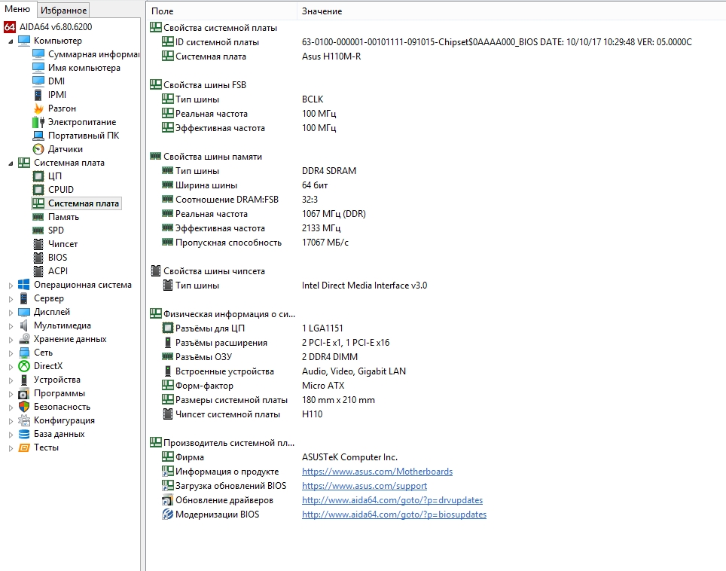Viewport: 726px width, 571px height.
Task: Click the База данных database icon
Action: point(24,434)
